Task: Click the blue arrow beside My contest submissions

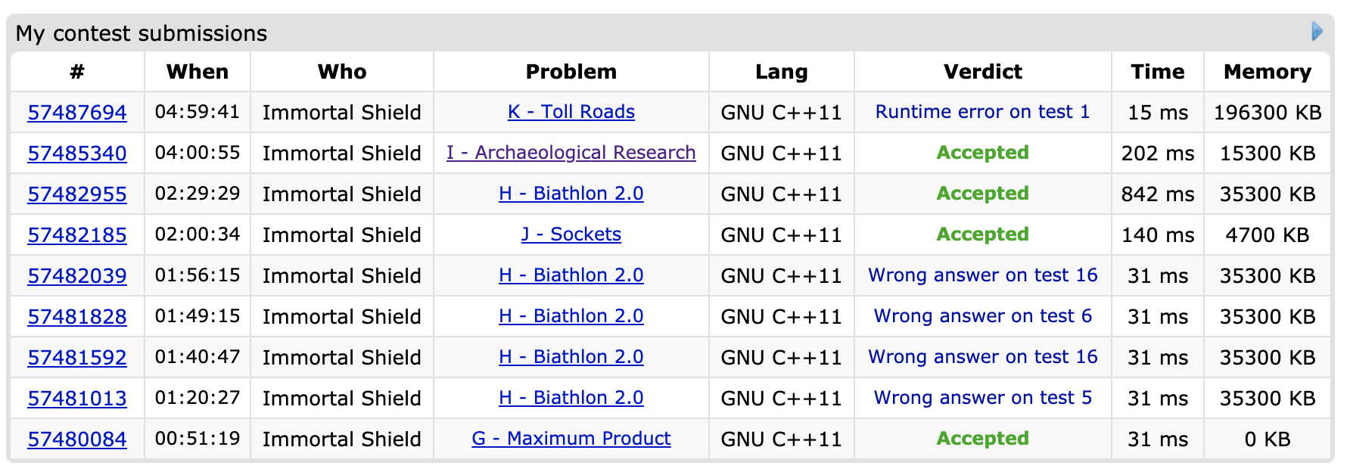Action: 1317,32
